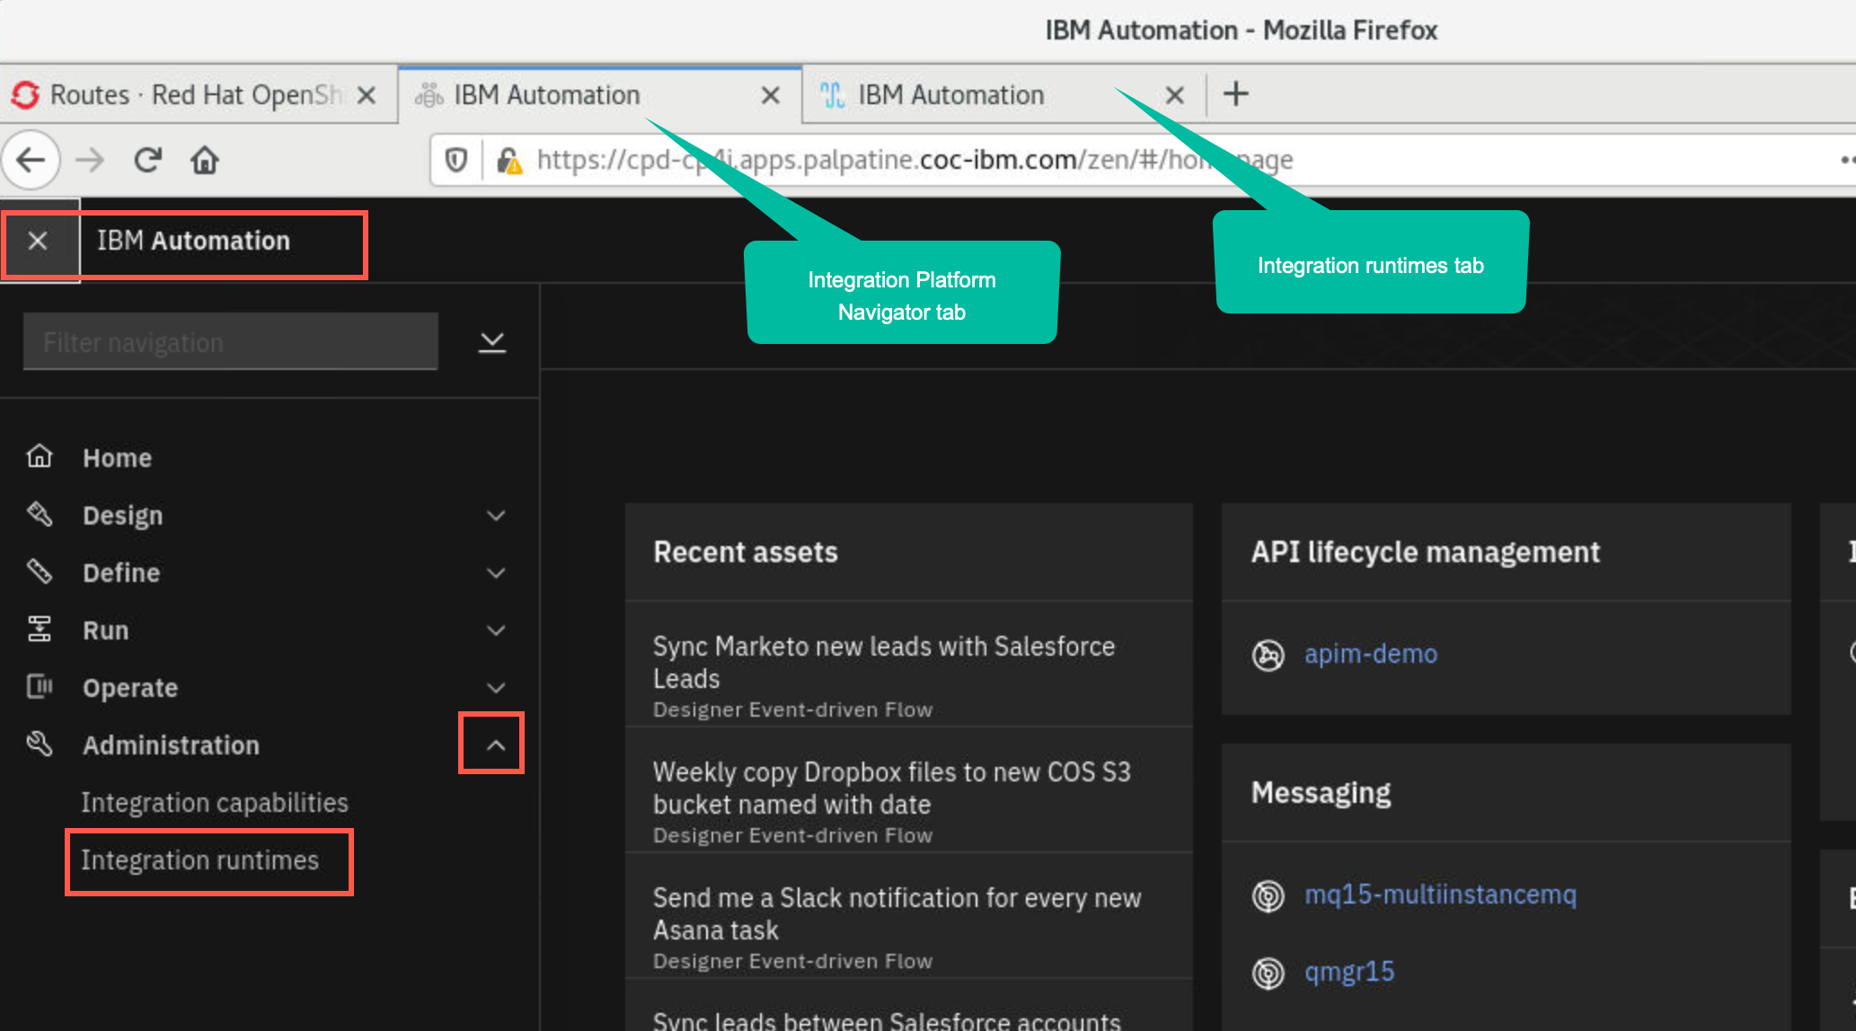Click the Red Hat OpenShift tab favicon

coord(25,94)
